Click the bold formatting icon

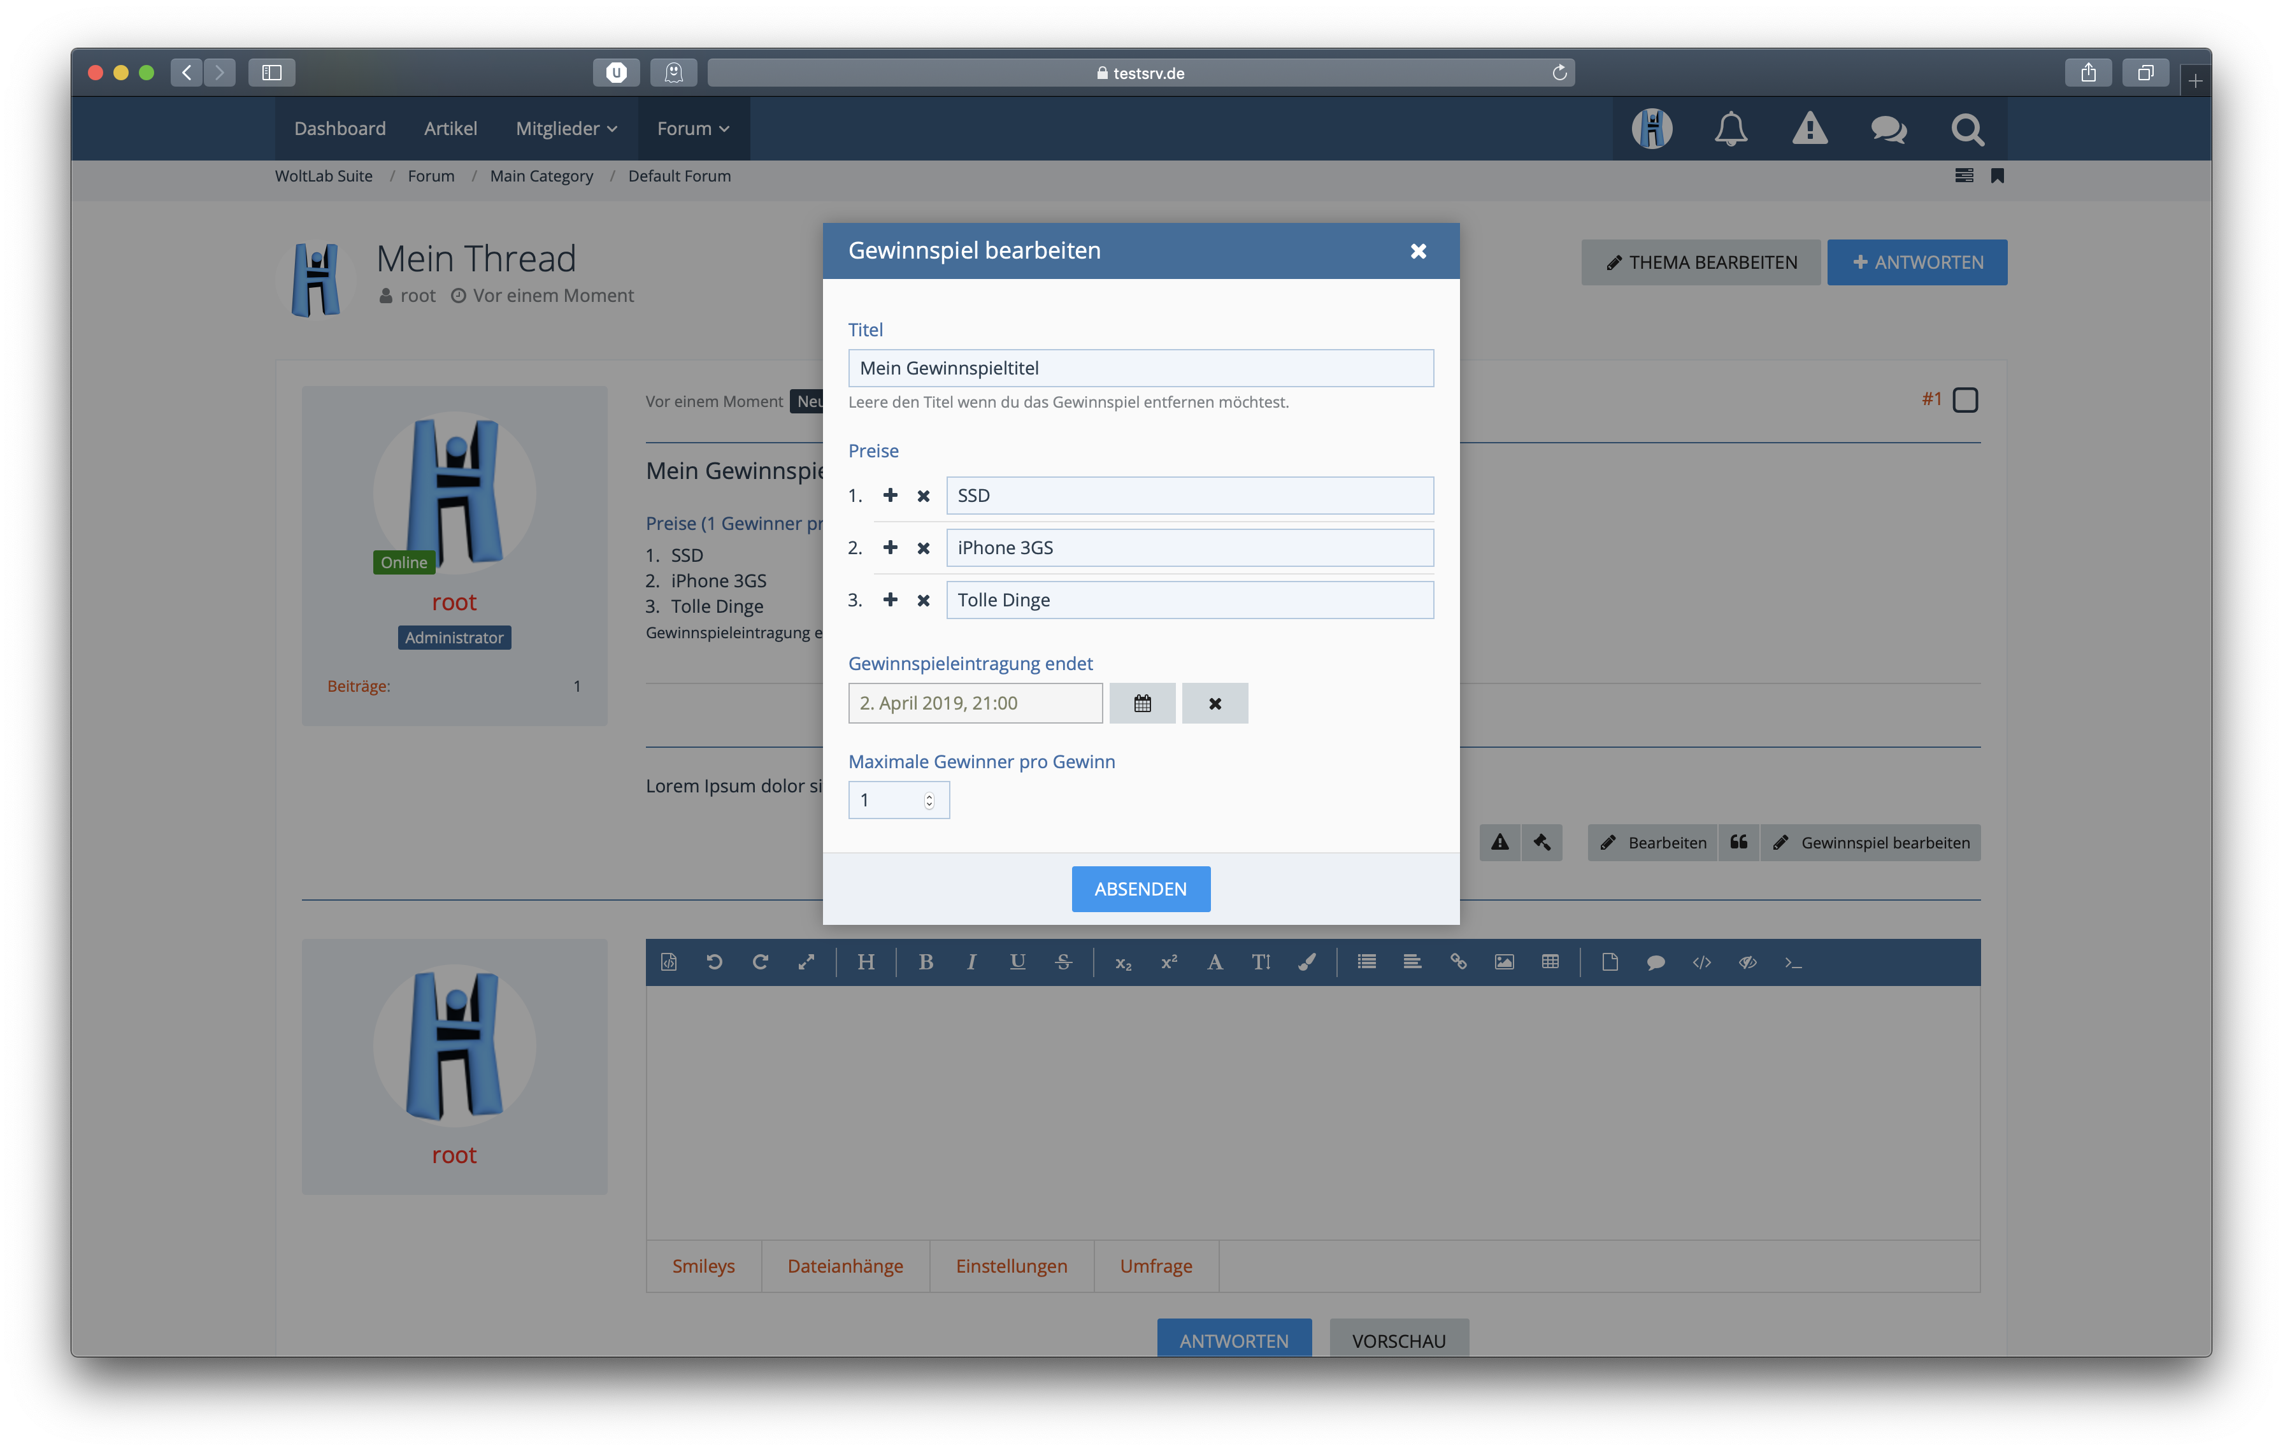pyautogui.click(x=926, y=962)
